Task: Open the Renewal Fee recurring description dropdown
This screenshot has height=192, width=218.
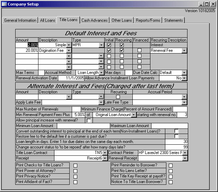Action: 184,50
